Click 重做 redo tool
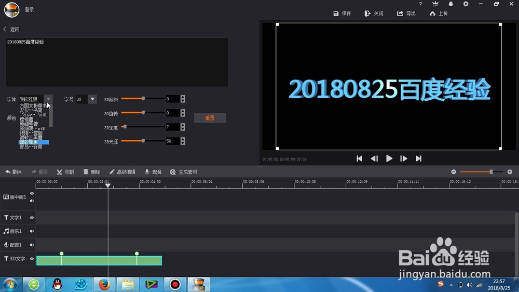This screenshot has height=292, width=519. 40,172
